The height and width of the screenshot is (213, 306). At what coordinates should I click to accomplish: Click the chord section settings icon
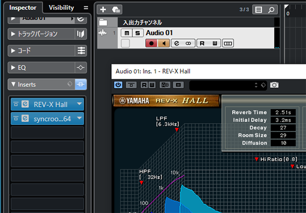tap(81, 51)
